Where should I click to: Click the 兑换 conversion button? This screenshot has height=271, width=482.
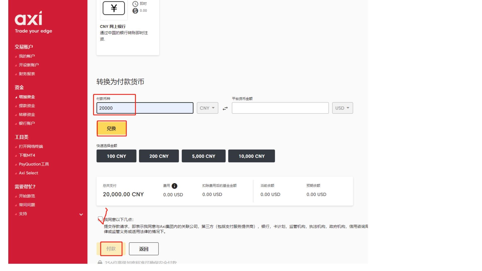tap(111, 128)
